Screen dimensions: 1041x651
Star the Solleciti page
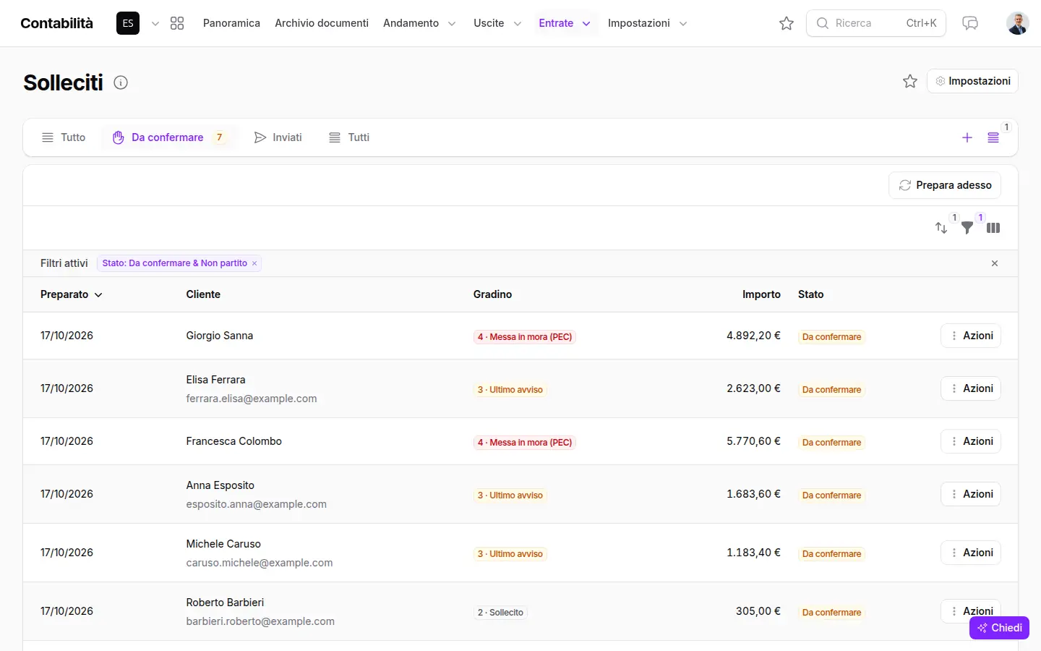[x=910, y=81]
